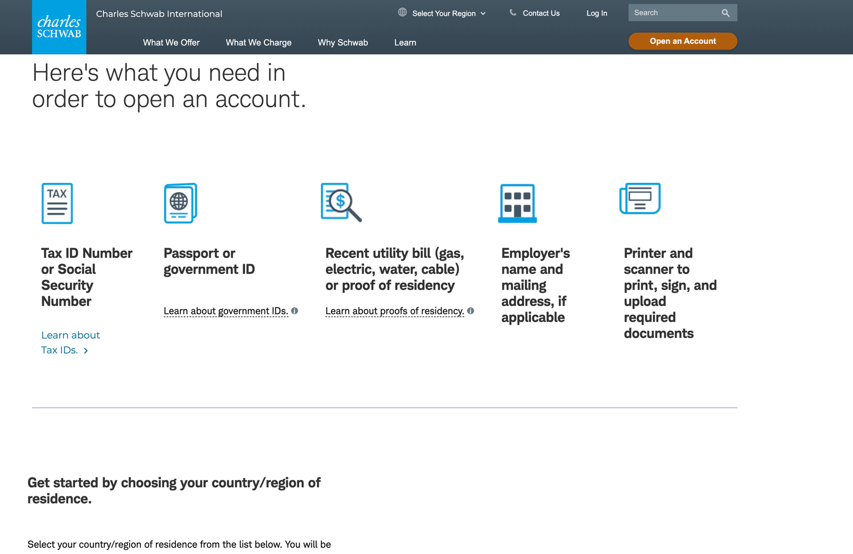Click the Tax ID document icon
Viewport: 853px width, 554px height.
pos(57,203)
